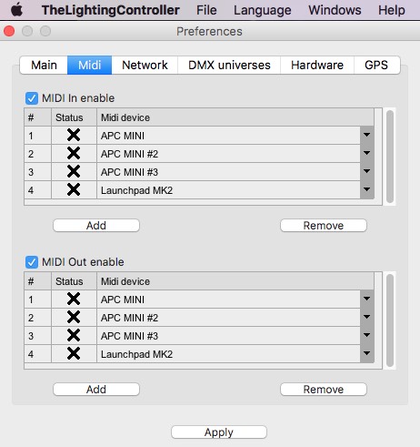Expand MIDI In APC MINI #3 dropdown
This screenshot has height=447, width=420.
point(367,172)
